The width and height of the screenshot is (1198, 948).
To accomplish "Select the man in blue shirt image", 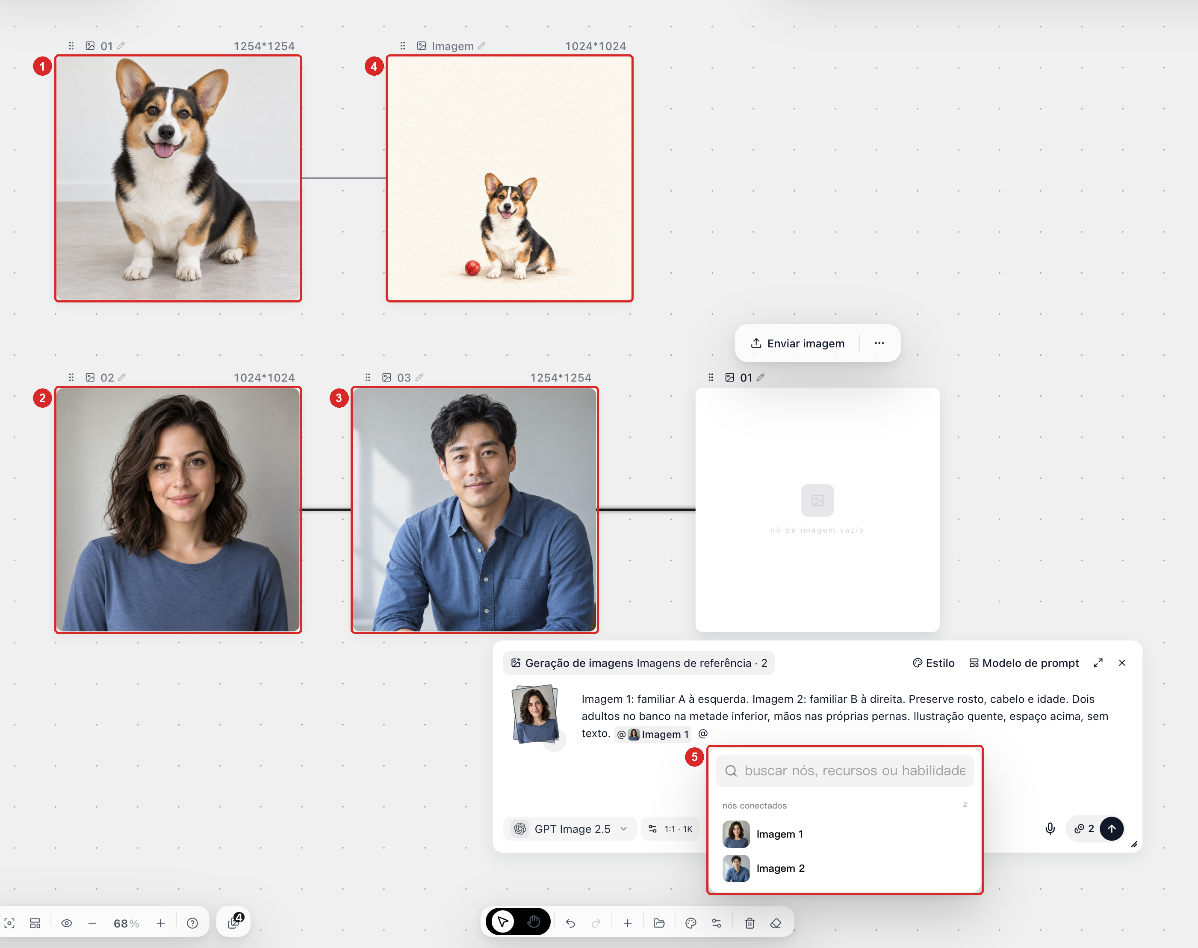I will (475, 510).
